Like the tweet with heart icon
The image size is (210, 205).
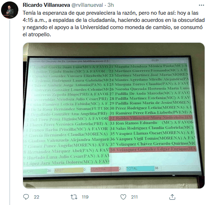[x=123, y=197]
